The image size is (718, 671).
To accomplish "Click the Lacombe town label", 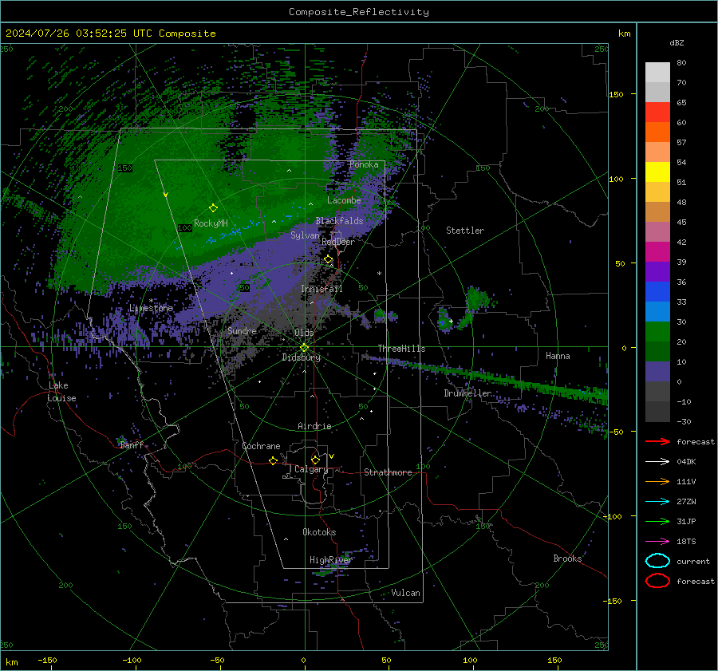I will (x=344, y=200).
